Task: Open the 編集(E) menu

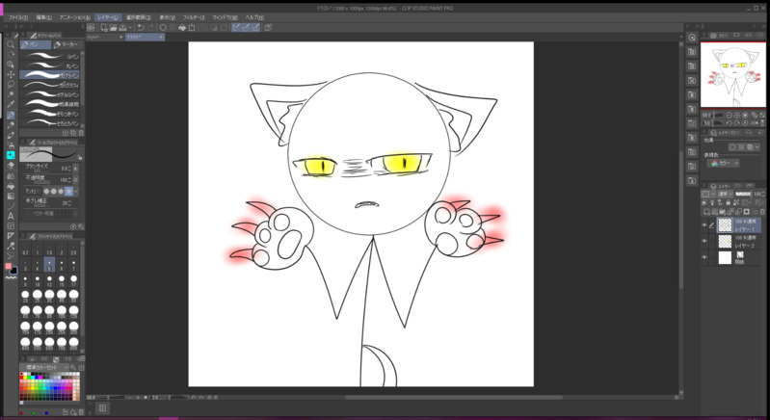Action: click(43, 17)
